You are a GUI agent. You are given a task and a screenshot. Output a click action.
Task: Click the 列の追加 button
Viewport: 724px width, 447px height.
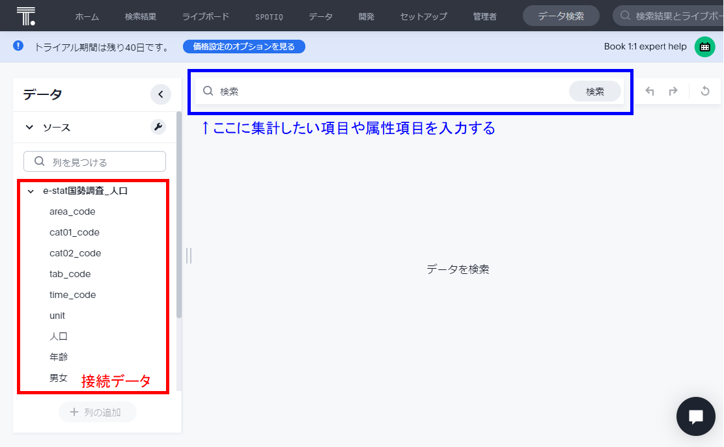tap(97, 412)
